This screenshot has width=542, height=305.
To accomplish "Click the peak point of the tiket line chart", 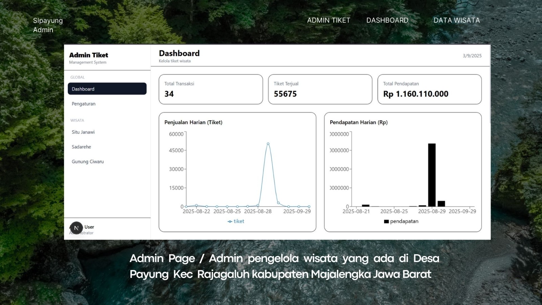I will (268, 144).
